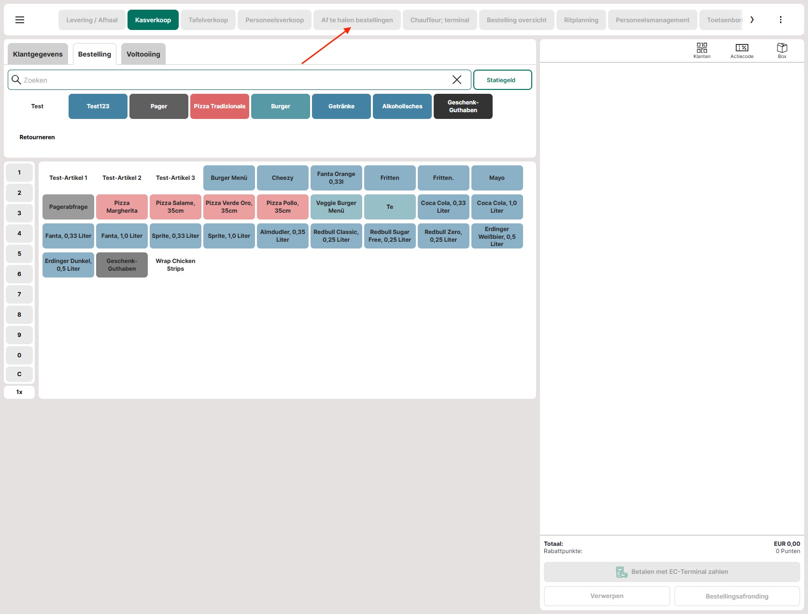Click the Verwerpen button
The height and width of the screenshot is (614, 808).
click(607, 596)
